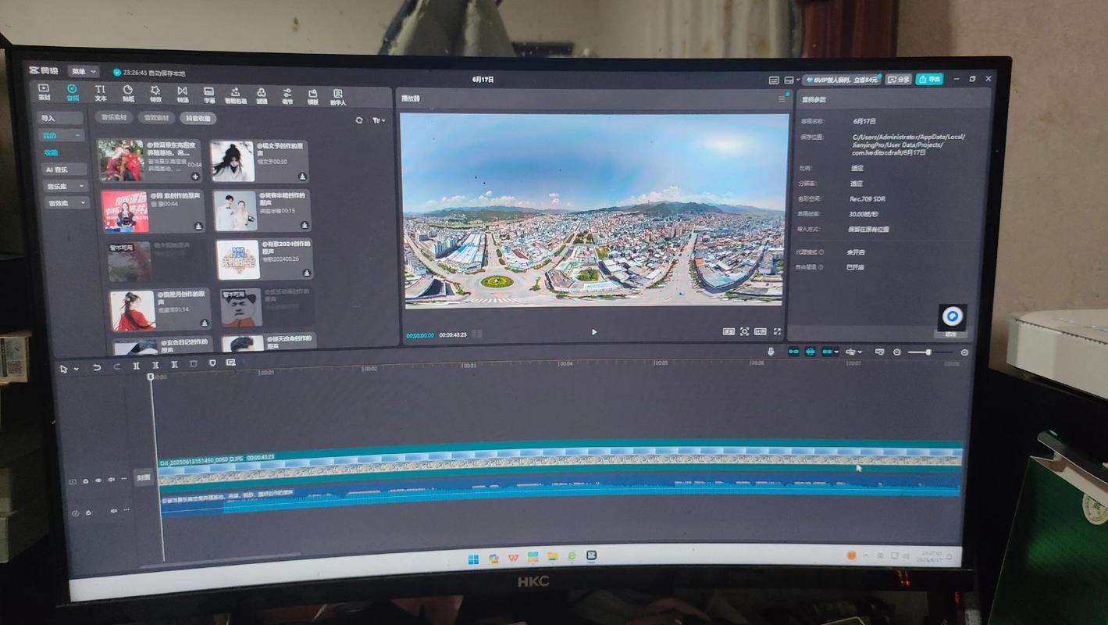Screen dimensions: 1108x625
Task: Toggle the lock on the audio track
Action: click(x=88, y=512)
